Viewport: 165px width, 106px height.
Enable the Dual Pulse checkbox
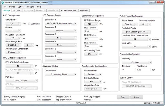click(x=29, y=24)
